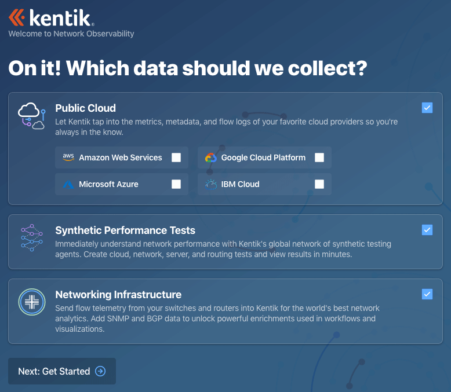The width and height of the screenshot is (451, 392).
Task: Click the Networking Infrastructure icon
Action: point(32,302)
